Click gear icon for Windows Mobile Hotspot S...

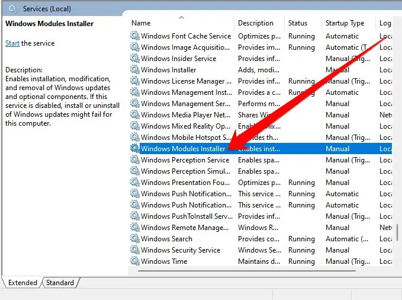coord(134,138)
